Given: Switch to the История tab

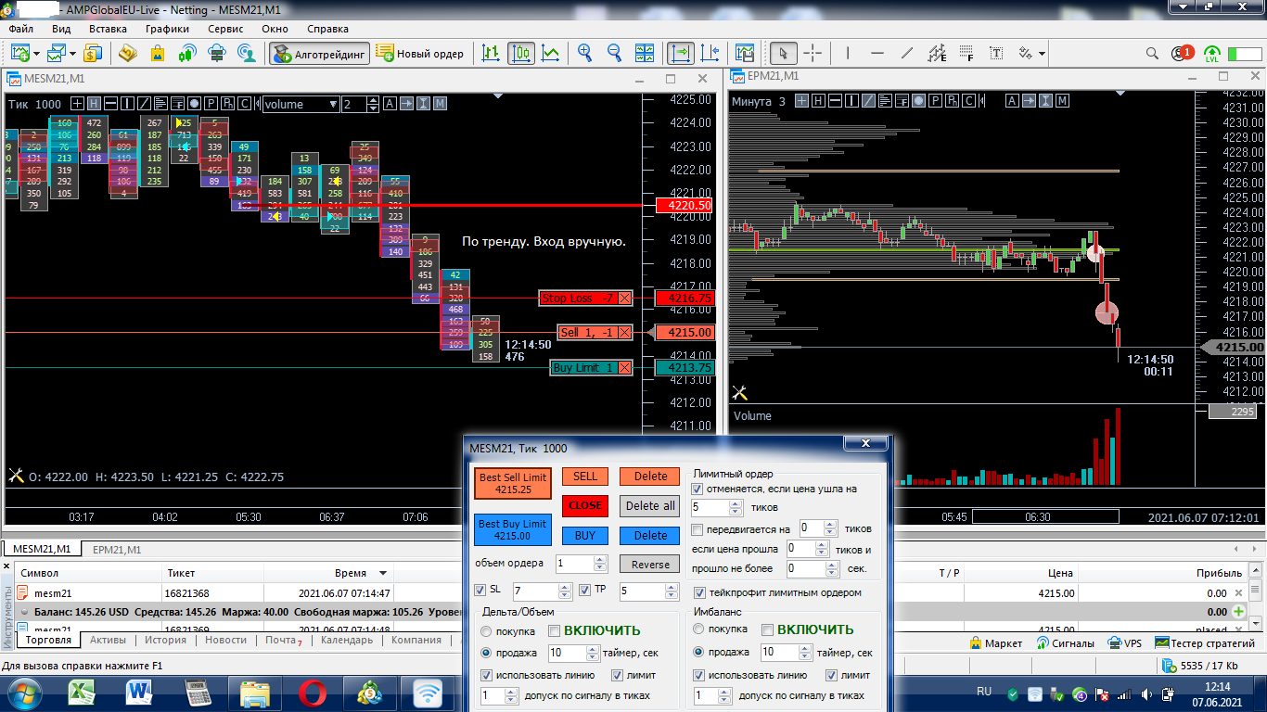Looking at the screenshot, I should pyautogui.click(x=165, y=640).
